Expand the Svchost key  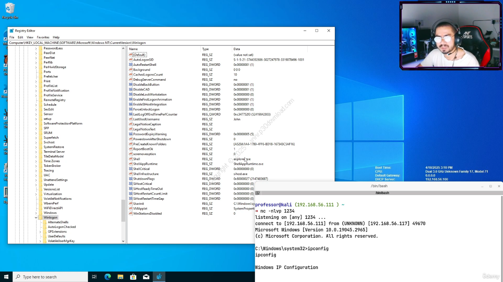coord(36,142)
